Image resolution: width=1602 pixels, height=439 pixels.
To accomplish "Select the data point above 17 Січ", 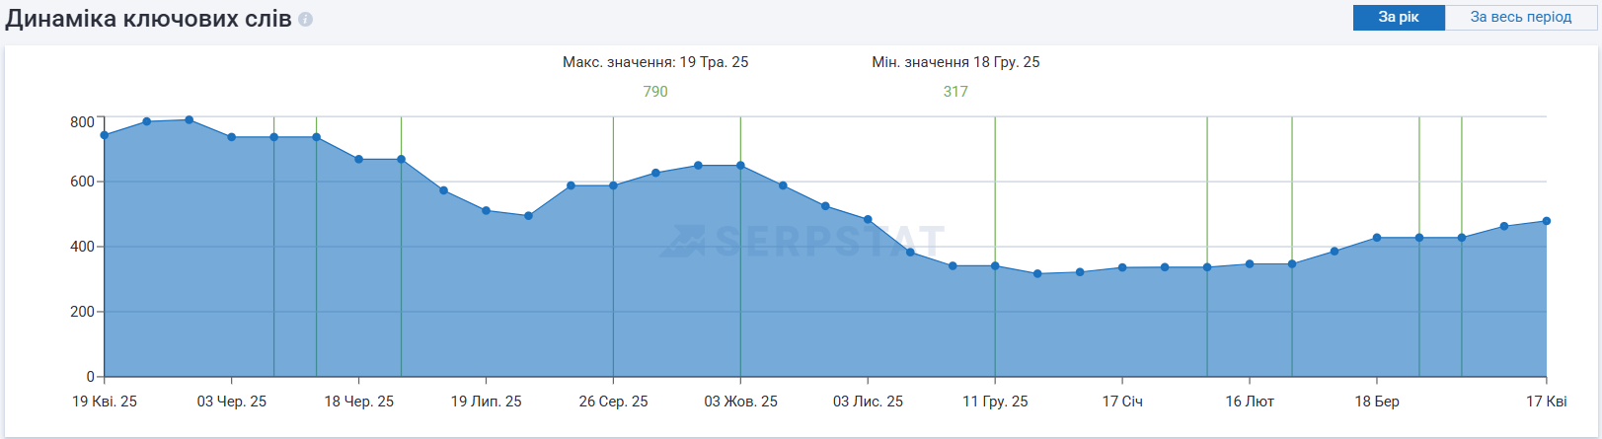I will pyautogui.click(x=1122, y=267).
